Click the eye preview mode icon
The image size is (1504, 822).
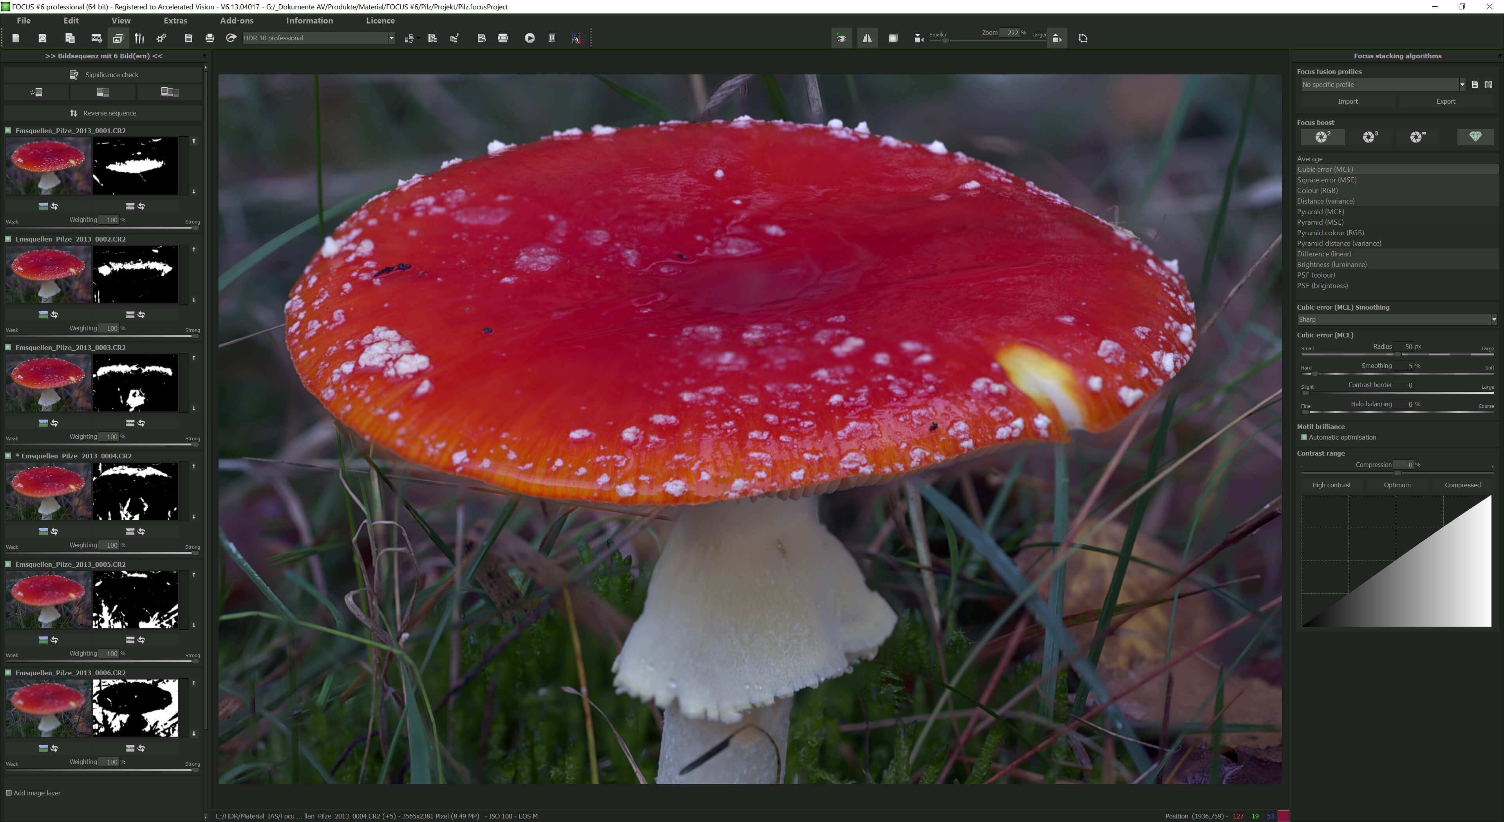pos(841,38)
